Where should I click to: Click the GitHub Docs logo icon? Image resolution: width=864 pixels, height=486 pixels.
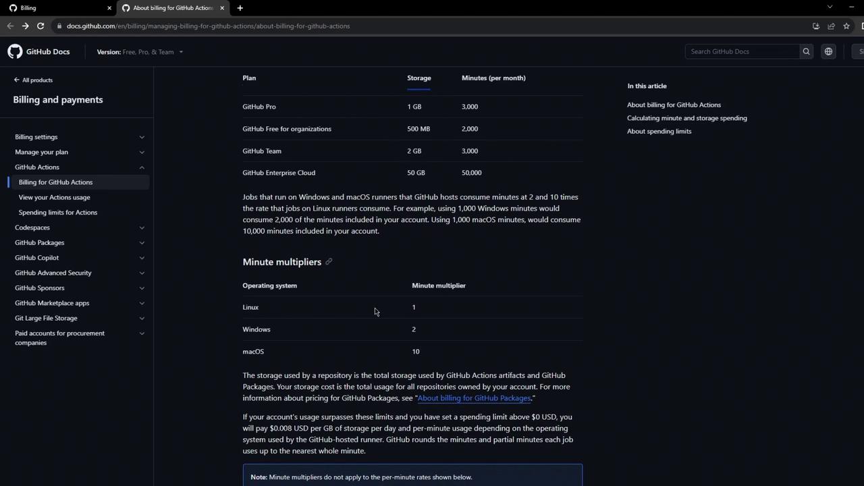(x=15, y=51)
